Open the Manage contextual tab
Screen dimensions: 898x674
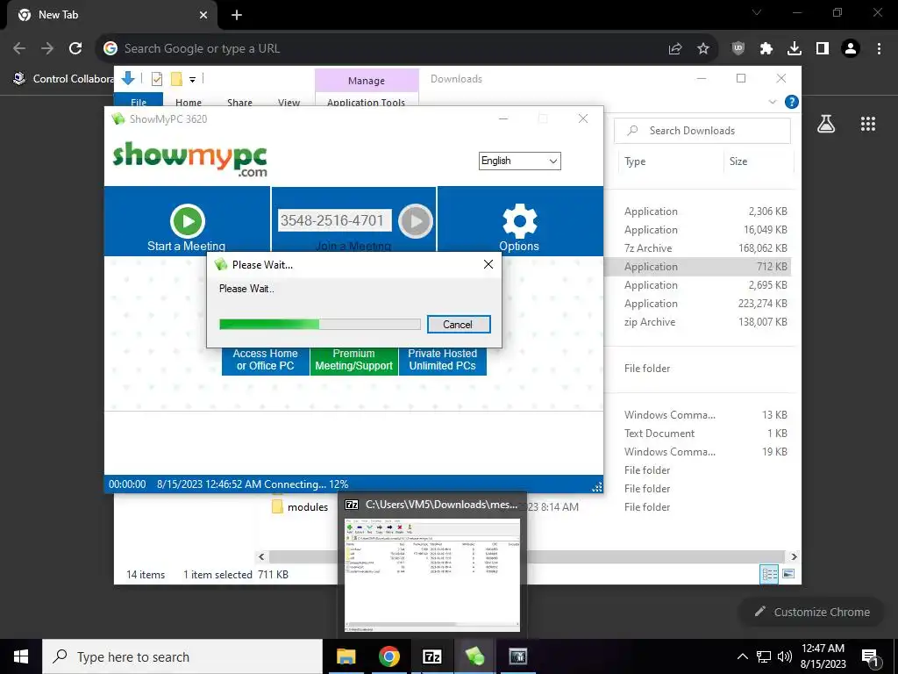coord(367,81)
